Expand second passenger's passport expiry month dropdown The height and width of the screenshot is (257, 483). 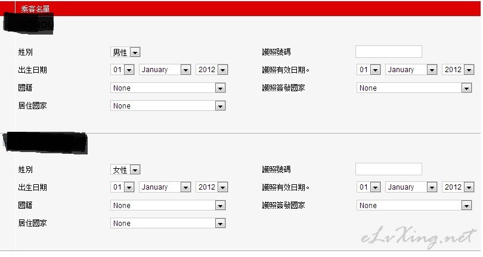point(411,187)
